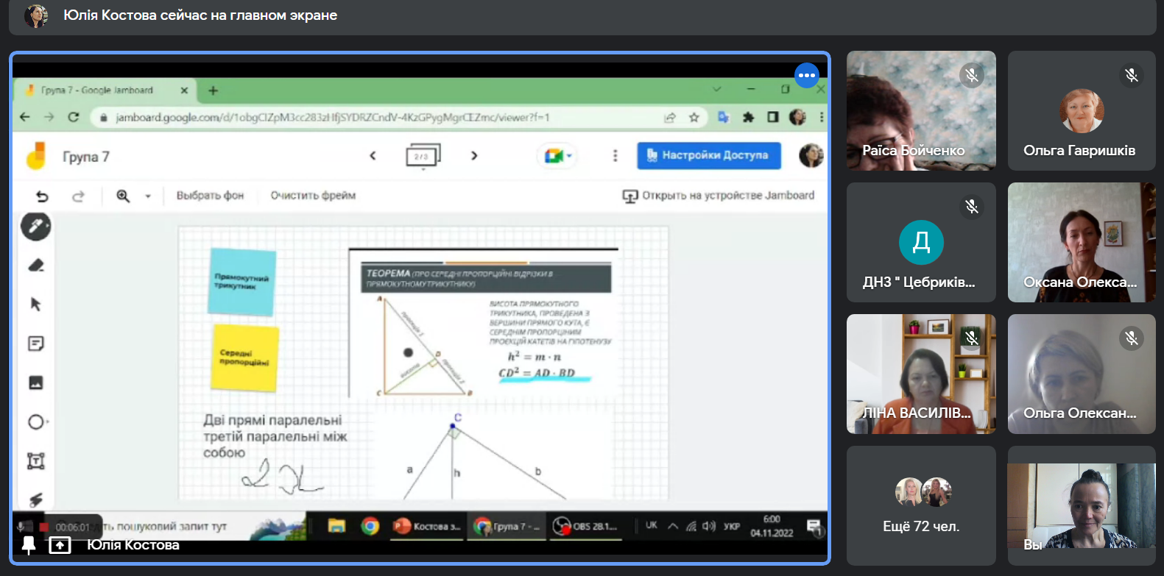Click the Sticky note tool
The image size is (1164, 576).
(35, 344)
